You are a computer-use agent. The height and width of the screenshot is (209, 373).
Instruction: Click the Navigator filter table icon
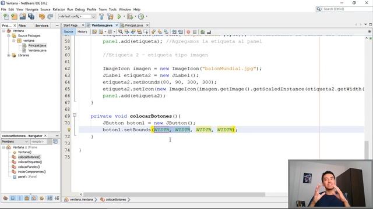tap(55, 142)
